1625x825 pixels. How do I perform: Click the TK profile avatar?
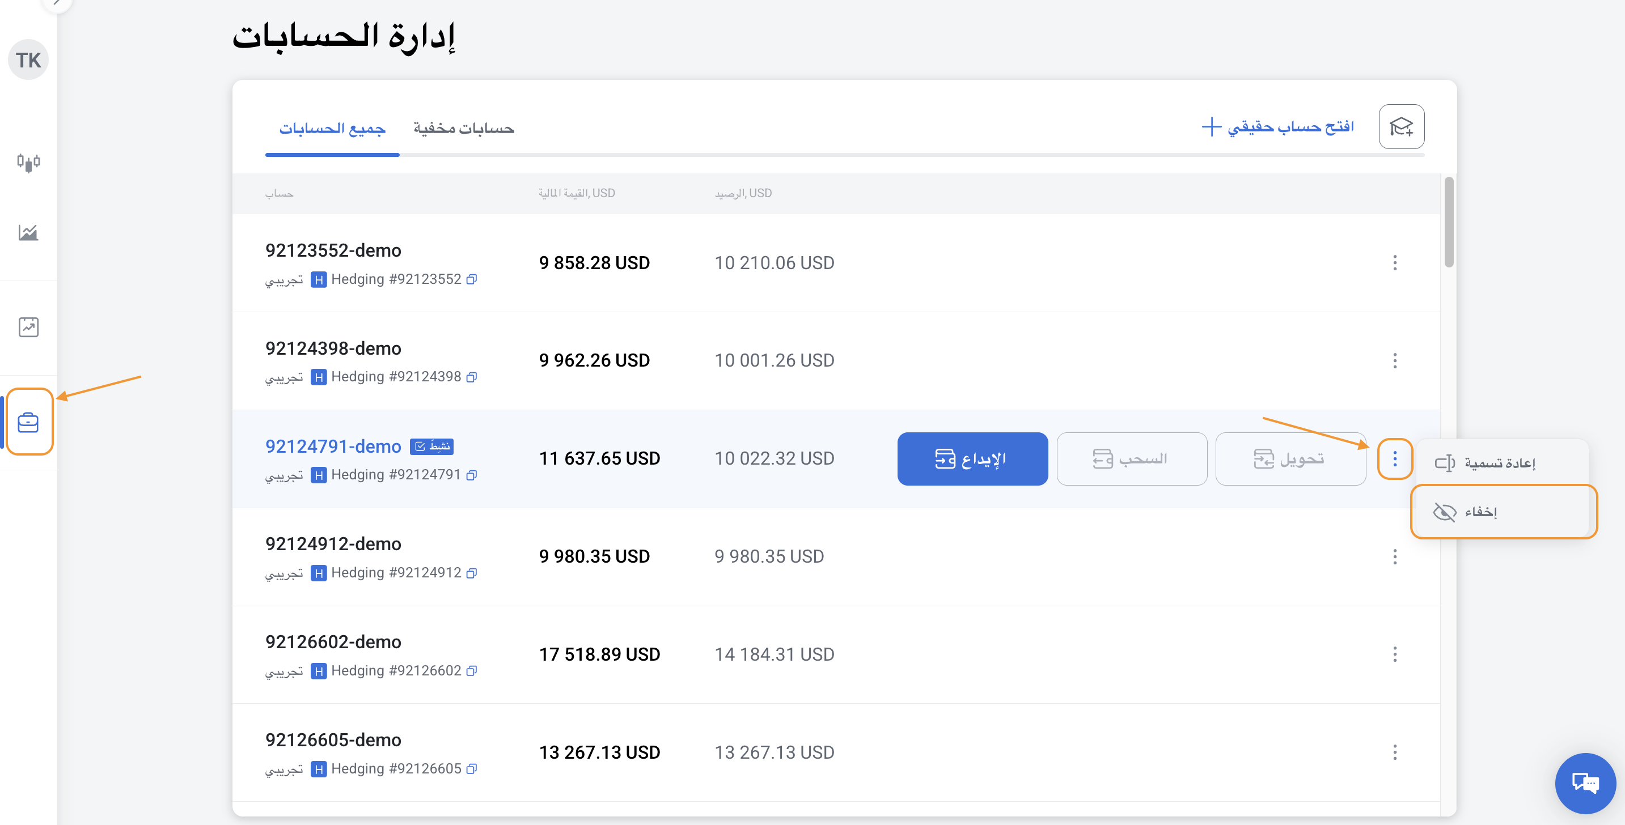point(28,60)
